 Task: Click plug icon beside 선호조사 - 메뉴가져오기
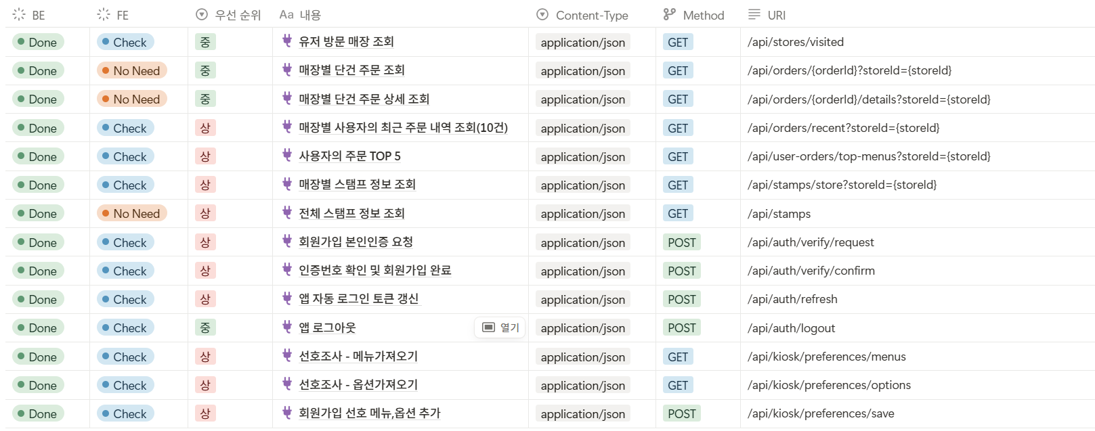tap(287, 356)
